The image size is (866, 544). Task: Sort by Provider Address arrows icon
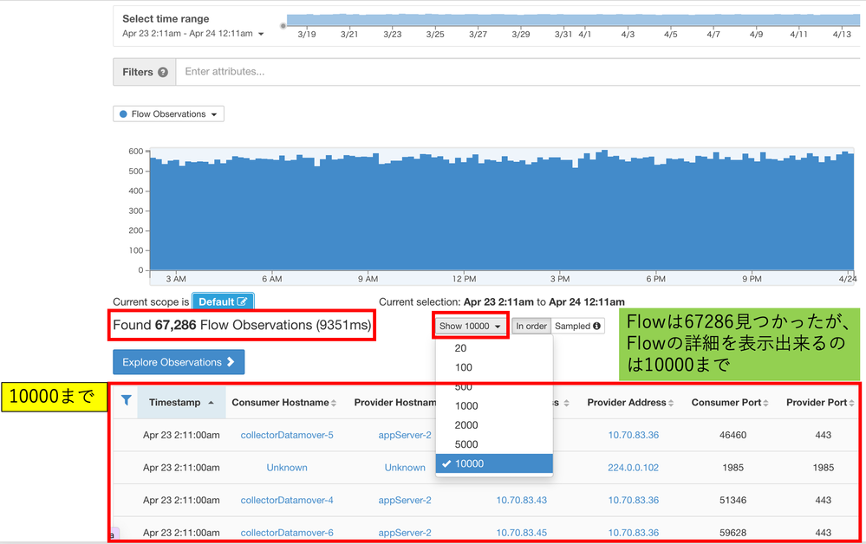click(671, 404)
